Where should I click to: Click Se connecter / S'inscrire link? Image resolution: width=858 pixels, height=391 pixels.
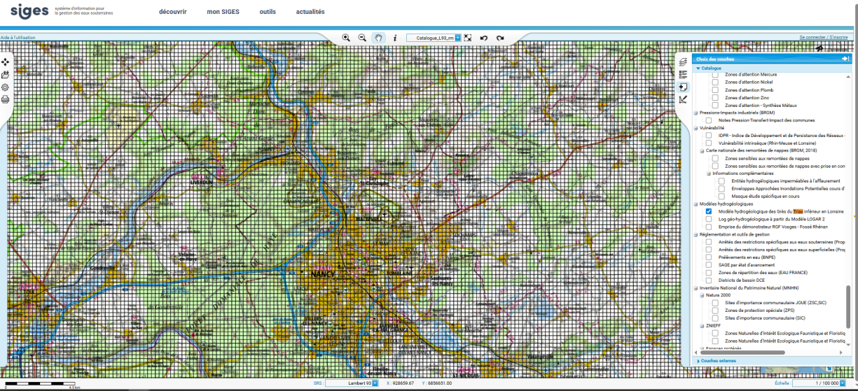[825, 36]
